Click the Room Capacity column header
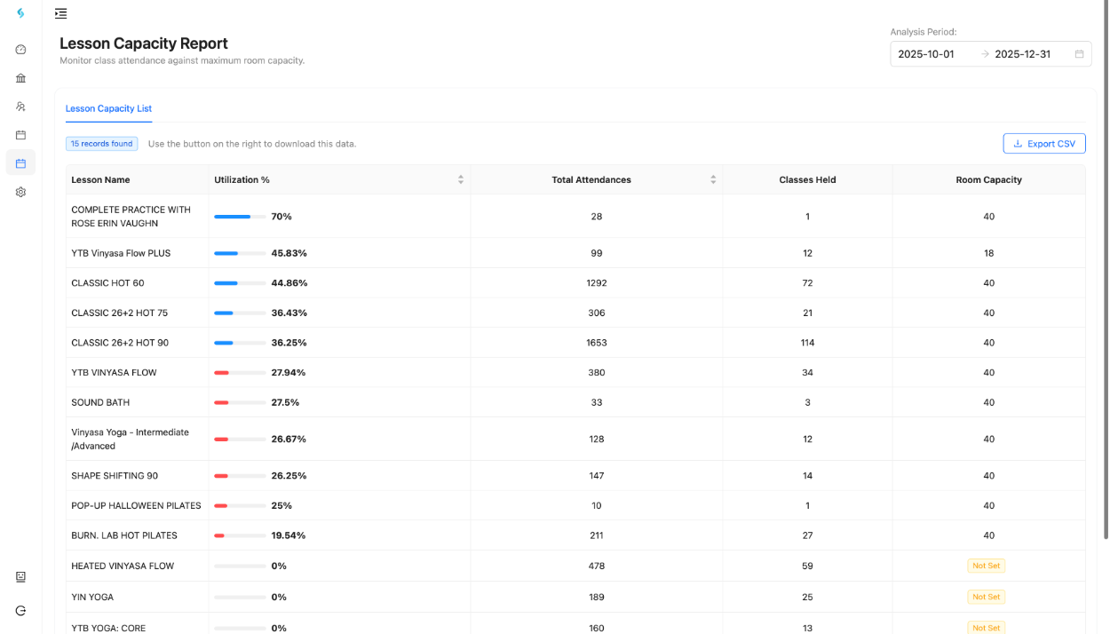The width and height of the screenshot is (1110, 634). pos(988,179)
